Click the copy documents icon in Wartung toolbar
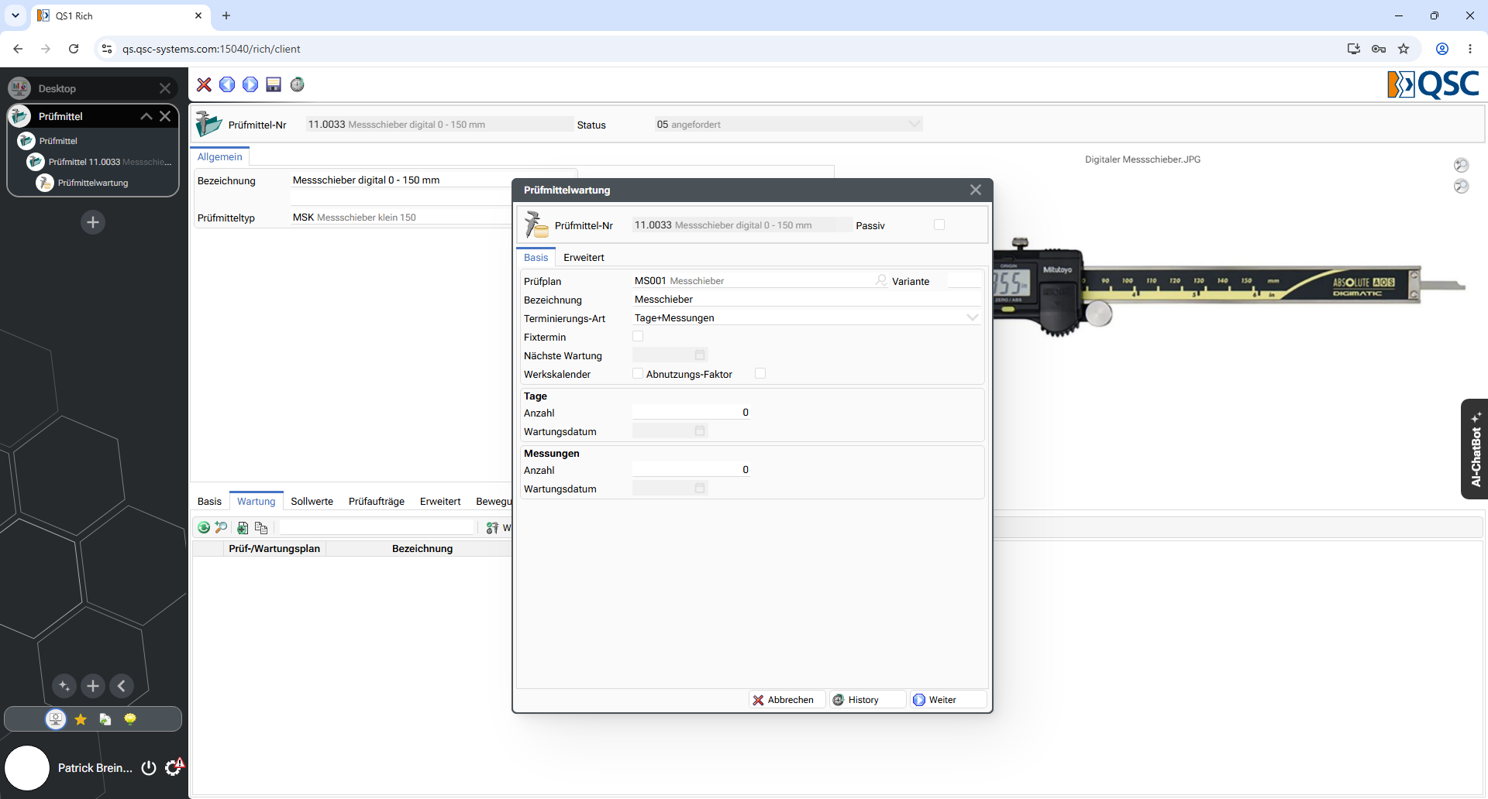The height and width of the screenshot is (799, 1488). [x=261, y=527]
